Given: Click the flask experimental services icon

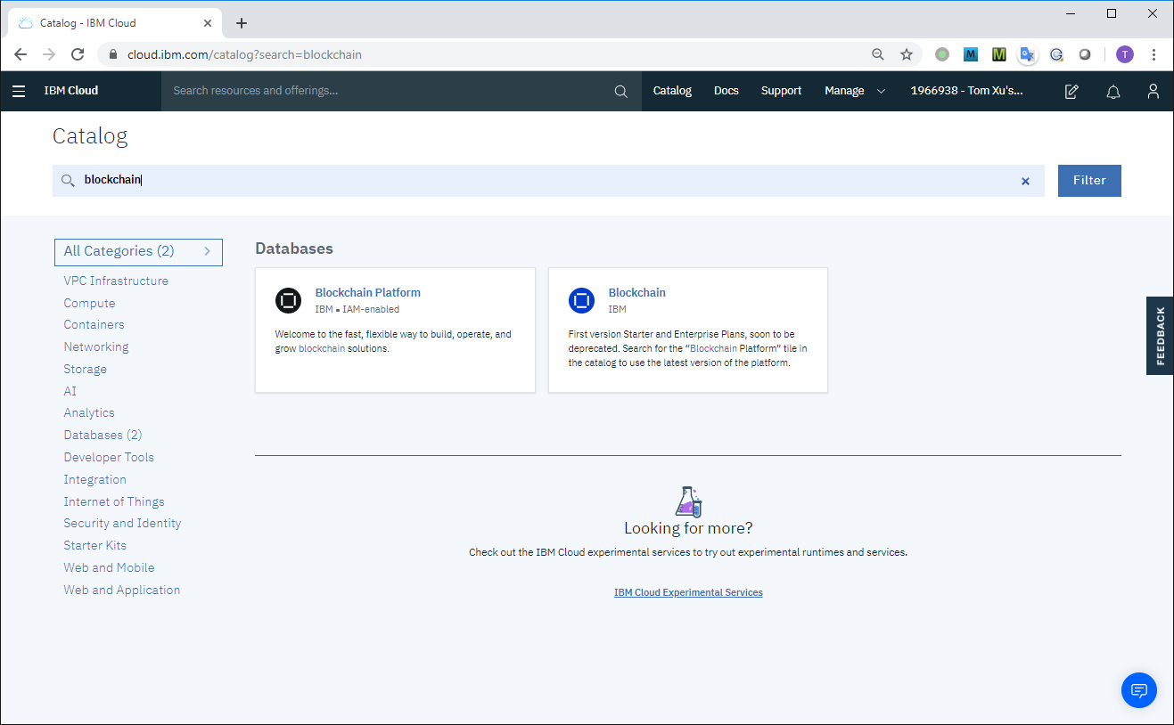Looking at the screenshot, I should 688,501.
